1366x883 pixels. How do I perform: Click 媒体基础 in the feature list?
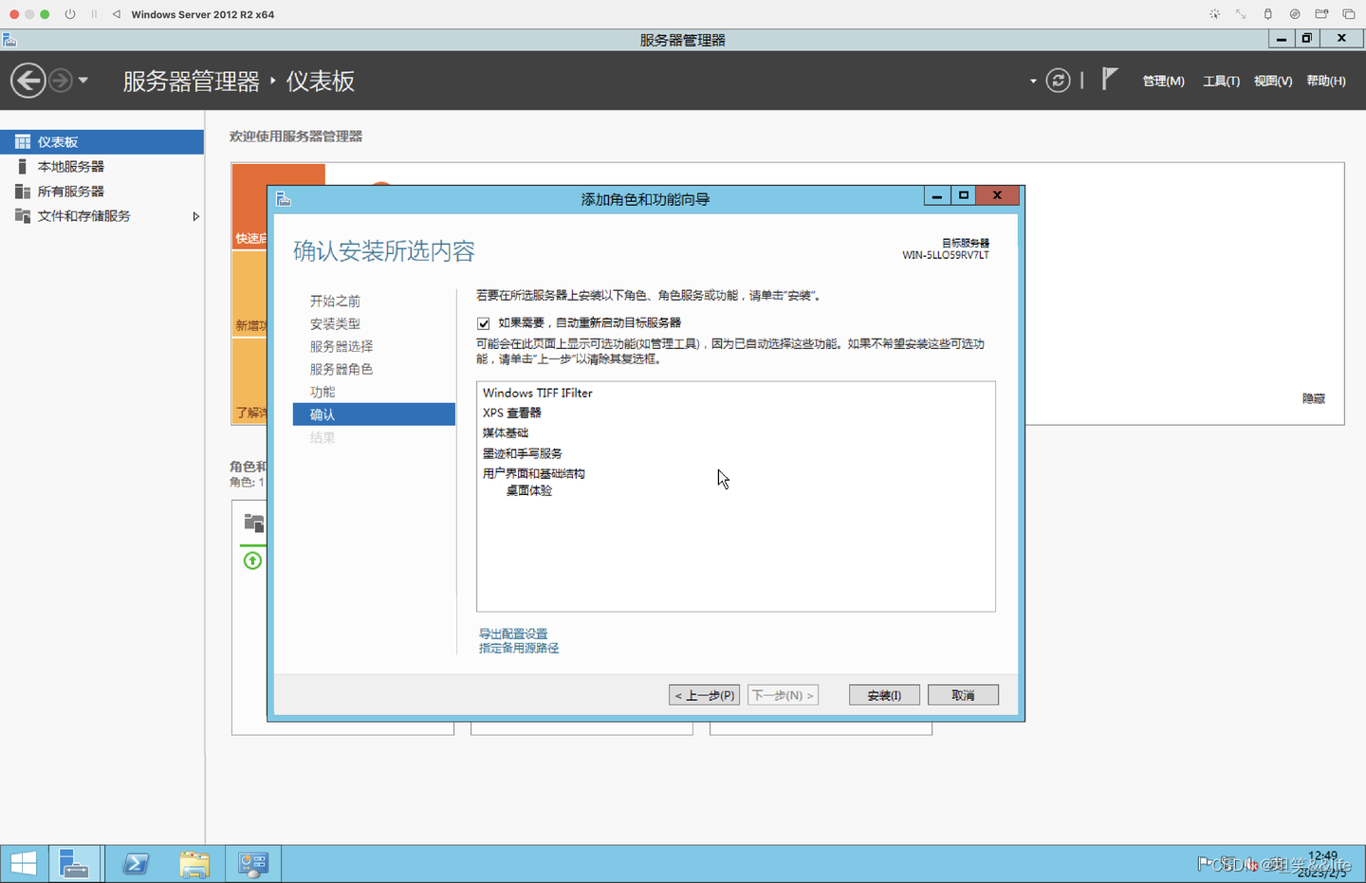click(506, 432)
